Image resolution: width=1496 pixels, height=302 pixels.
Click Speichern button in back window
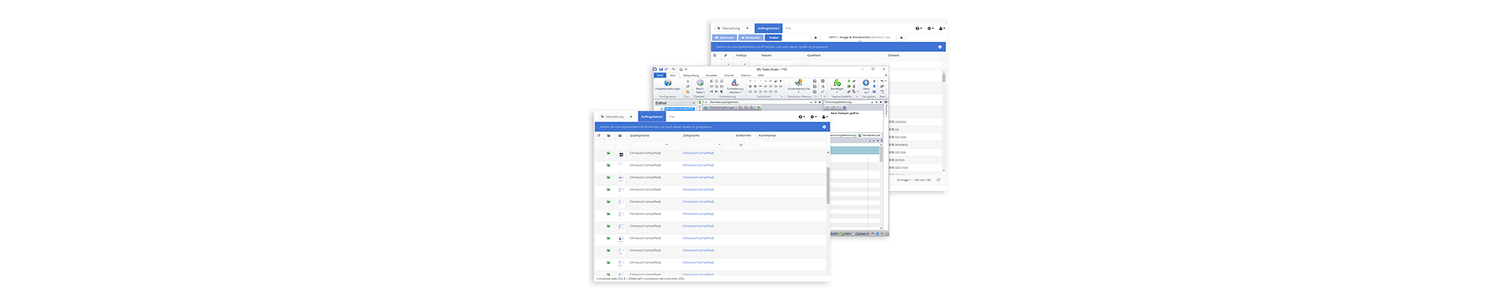click(725, 38)
